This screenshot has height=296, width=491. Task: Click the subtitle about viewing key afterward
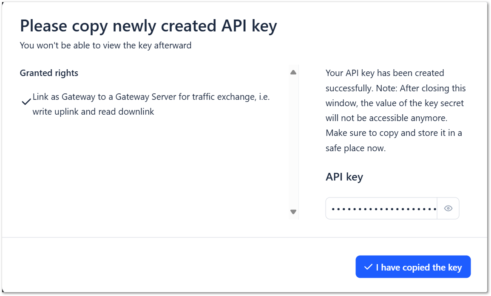(105, 45)
